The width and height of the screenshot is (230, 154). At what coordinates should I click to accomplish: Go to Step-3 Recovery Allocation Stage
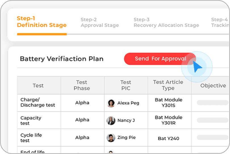[166, 22]
